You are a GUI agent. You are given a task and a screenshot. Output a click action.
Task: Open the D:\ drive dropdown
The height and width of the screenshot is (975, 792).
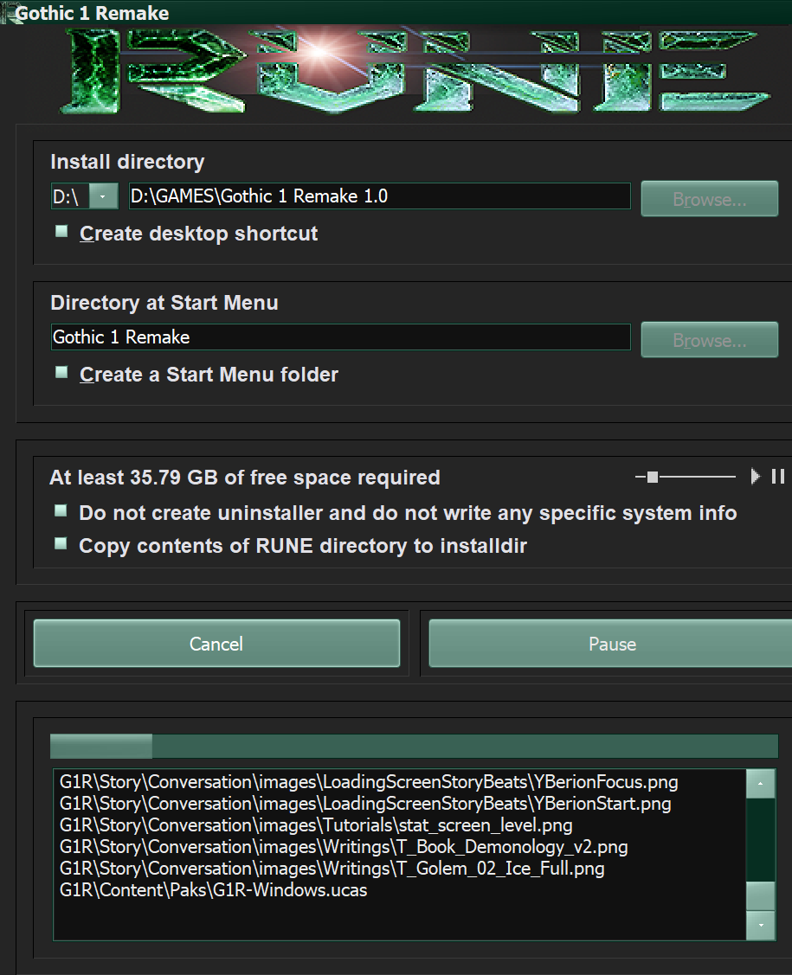tap(103, 196)
